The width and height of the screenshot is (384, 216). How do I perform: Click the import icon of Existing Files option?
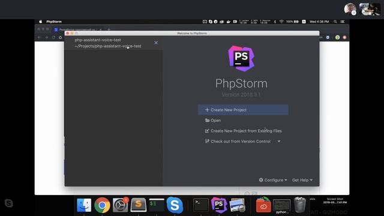click(207, 131)
